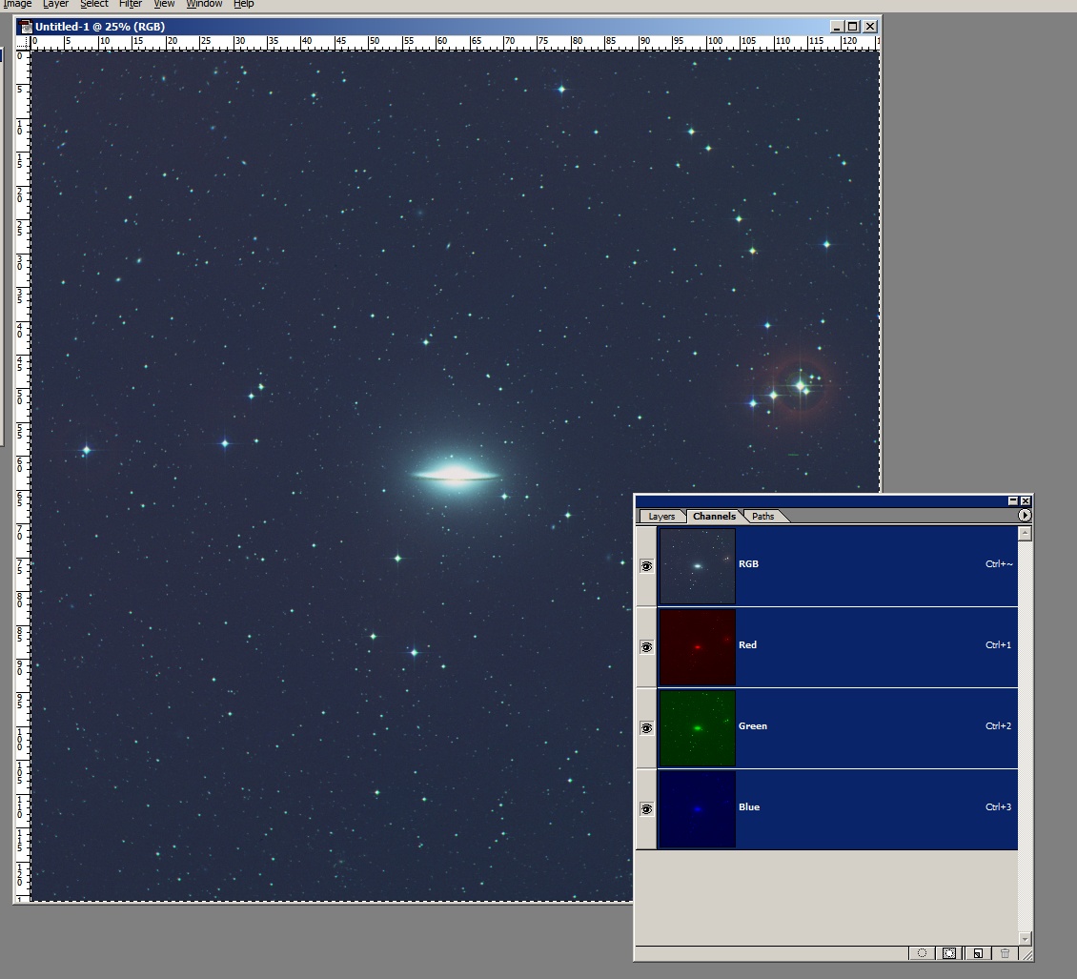Switch to the Layers tab
1077x979 pixels.
click(x=661, y=516)
